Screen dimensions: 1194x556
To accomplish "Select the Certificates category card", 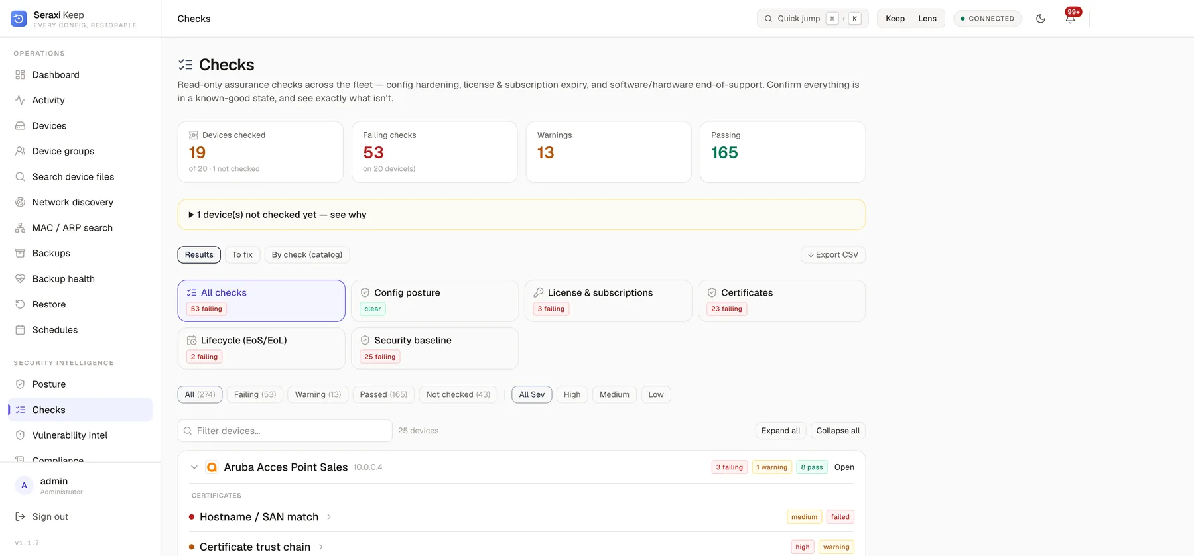I will [x=782, y=301].
